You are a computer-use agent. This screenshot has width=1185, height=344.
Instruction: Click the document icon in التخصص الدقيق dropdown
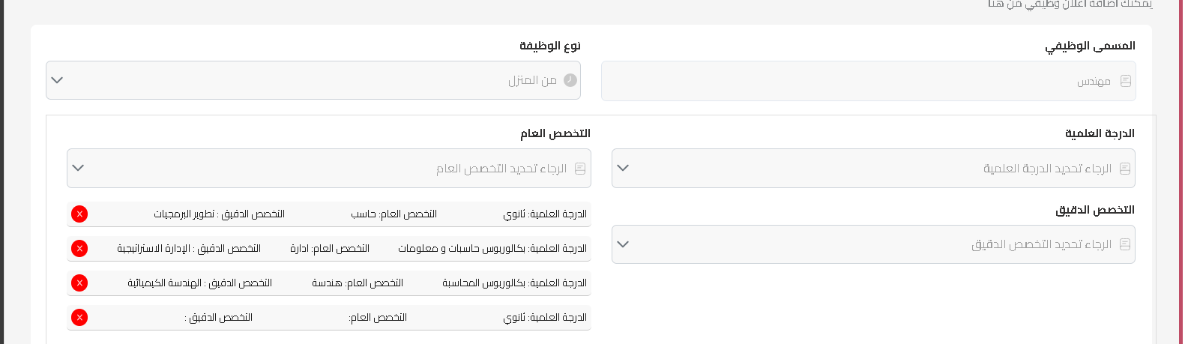tap(1125, 244)
